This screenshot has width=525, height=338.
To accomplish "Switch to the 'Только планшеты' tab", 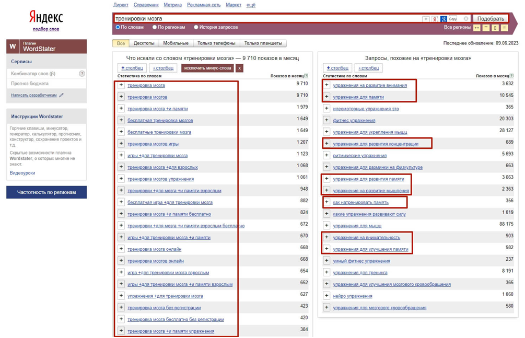I will [x=263, y=43].
